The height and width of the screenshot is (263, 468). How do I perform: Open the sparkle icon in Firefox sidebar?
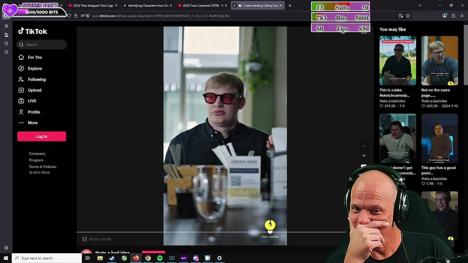6,26
